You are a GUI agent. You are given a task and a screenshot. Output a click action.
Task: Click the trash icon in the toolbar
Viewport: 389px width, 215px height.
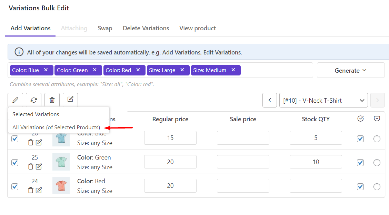[52, 100]
